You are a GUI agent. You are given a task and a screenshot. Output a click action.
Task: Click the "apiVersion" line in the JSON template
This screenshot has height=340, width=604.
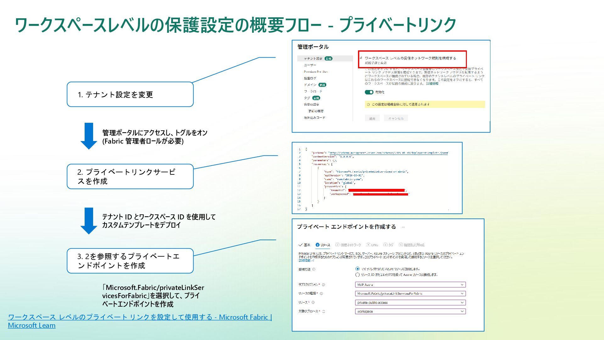coord(344,175)
